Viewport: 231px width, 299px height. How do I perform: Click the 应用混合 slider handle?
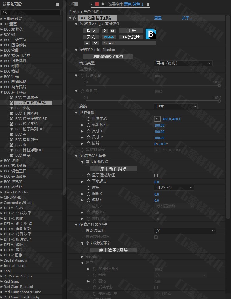pyautogui.click(x=219, y=86)
